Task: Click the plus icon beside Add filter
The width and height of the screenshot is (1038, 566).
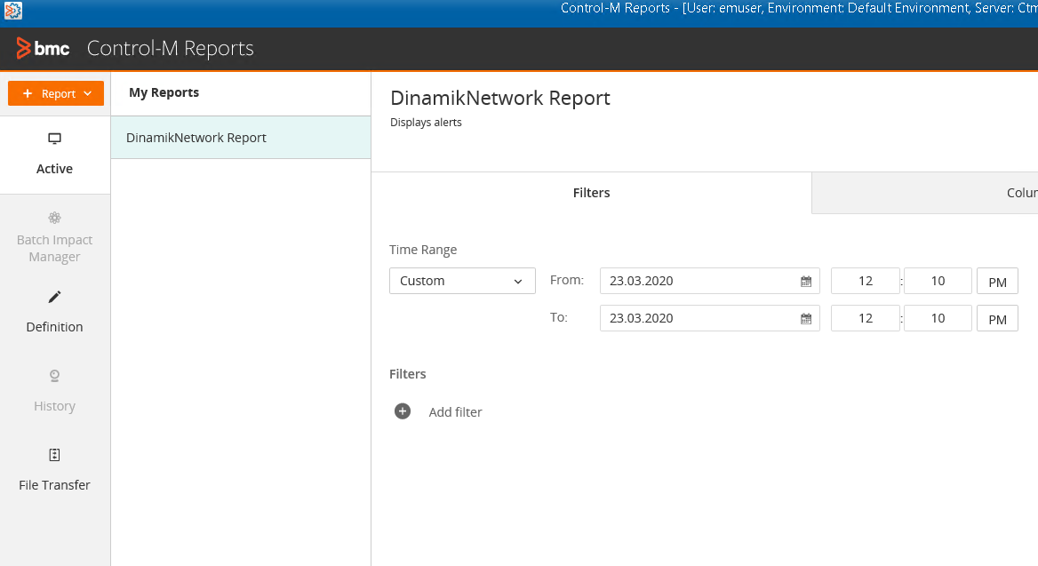Action: coord(403,411)
